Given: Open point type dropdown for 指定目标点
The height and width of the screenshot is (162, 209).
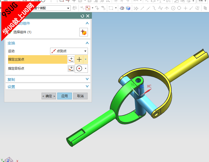Looking at the screenshot, I should tap(85, 69).
